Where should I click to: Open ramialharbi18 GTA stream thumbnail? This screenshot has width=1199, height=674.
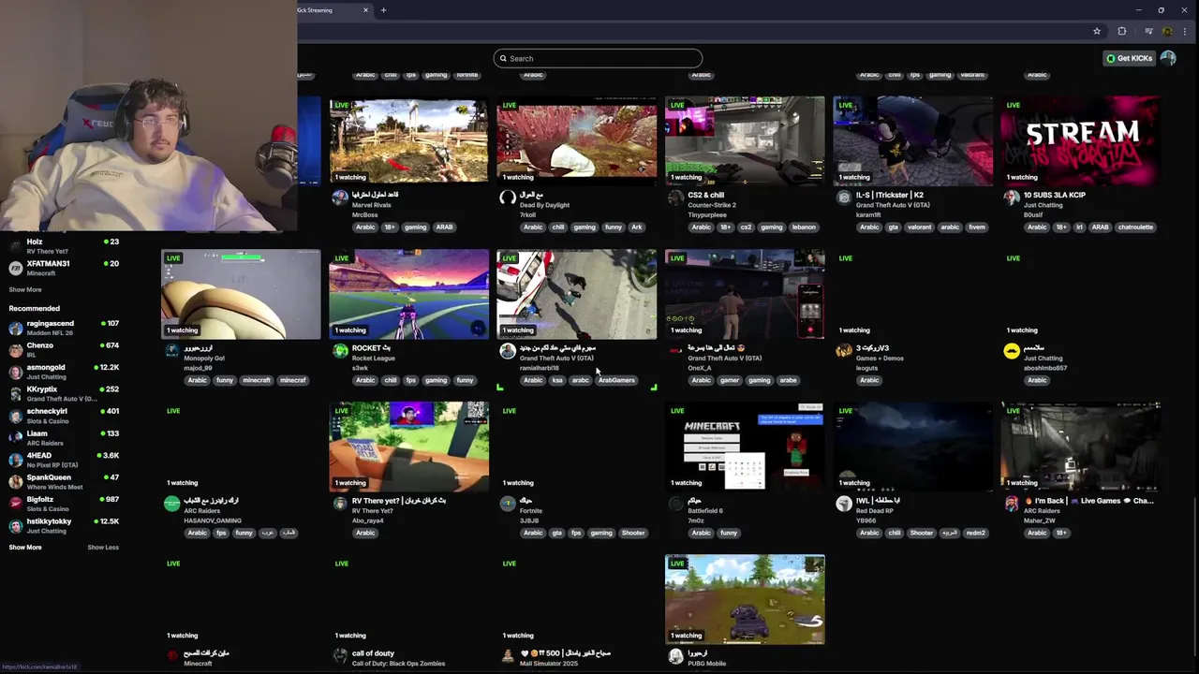[x=576, y=293]
